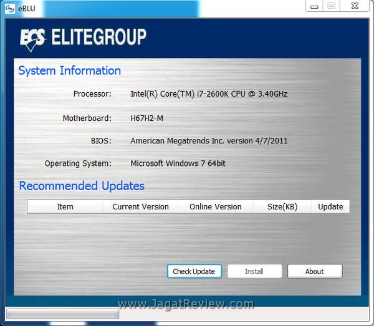Click the ECS Elitegroup logo

pos(83,37)
